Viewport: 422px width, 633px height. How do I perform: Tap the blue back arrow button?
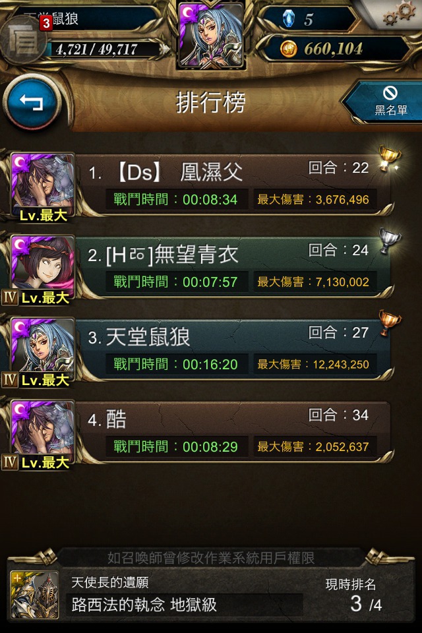(x=32, y=103)
